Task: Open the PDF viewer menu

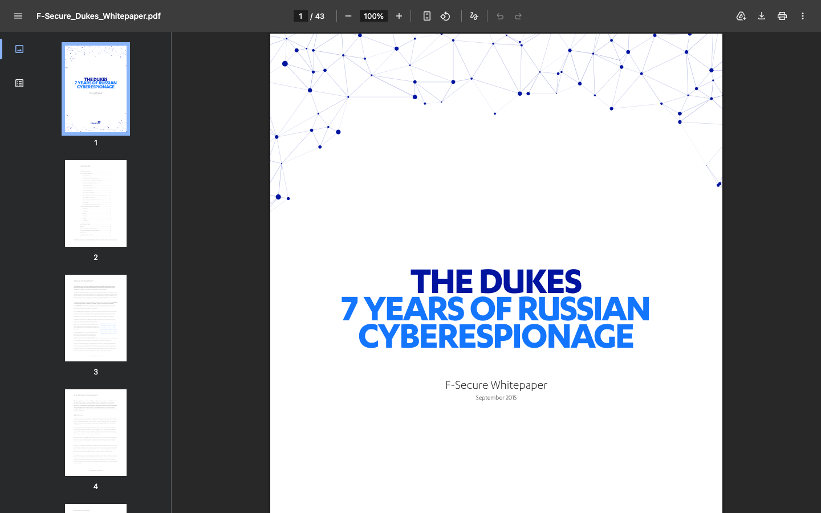Action: tap(18, 16)
